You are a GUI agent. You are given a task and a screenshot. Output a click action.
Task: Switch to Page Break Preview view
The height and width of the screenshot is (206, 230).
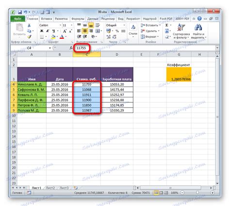click(x=166, y=192)
